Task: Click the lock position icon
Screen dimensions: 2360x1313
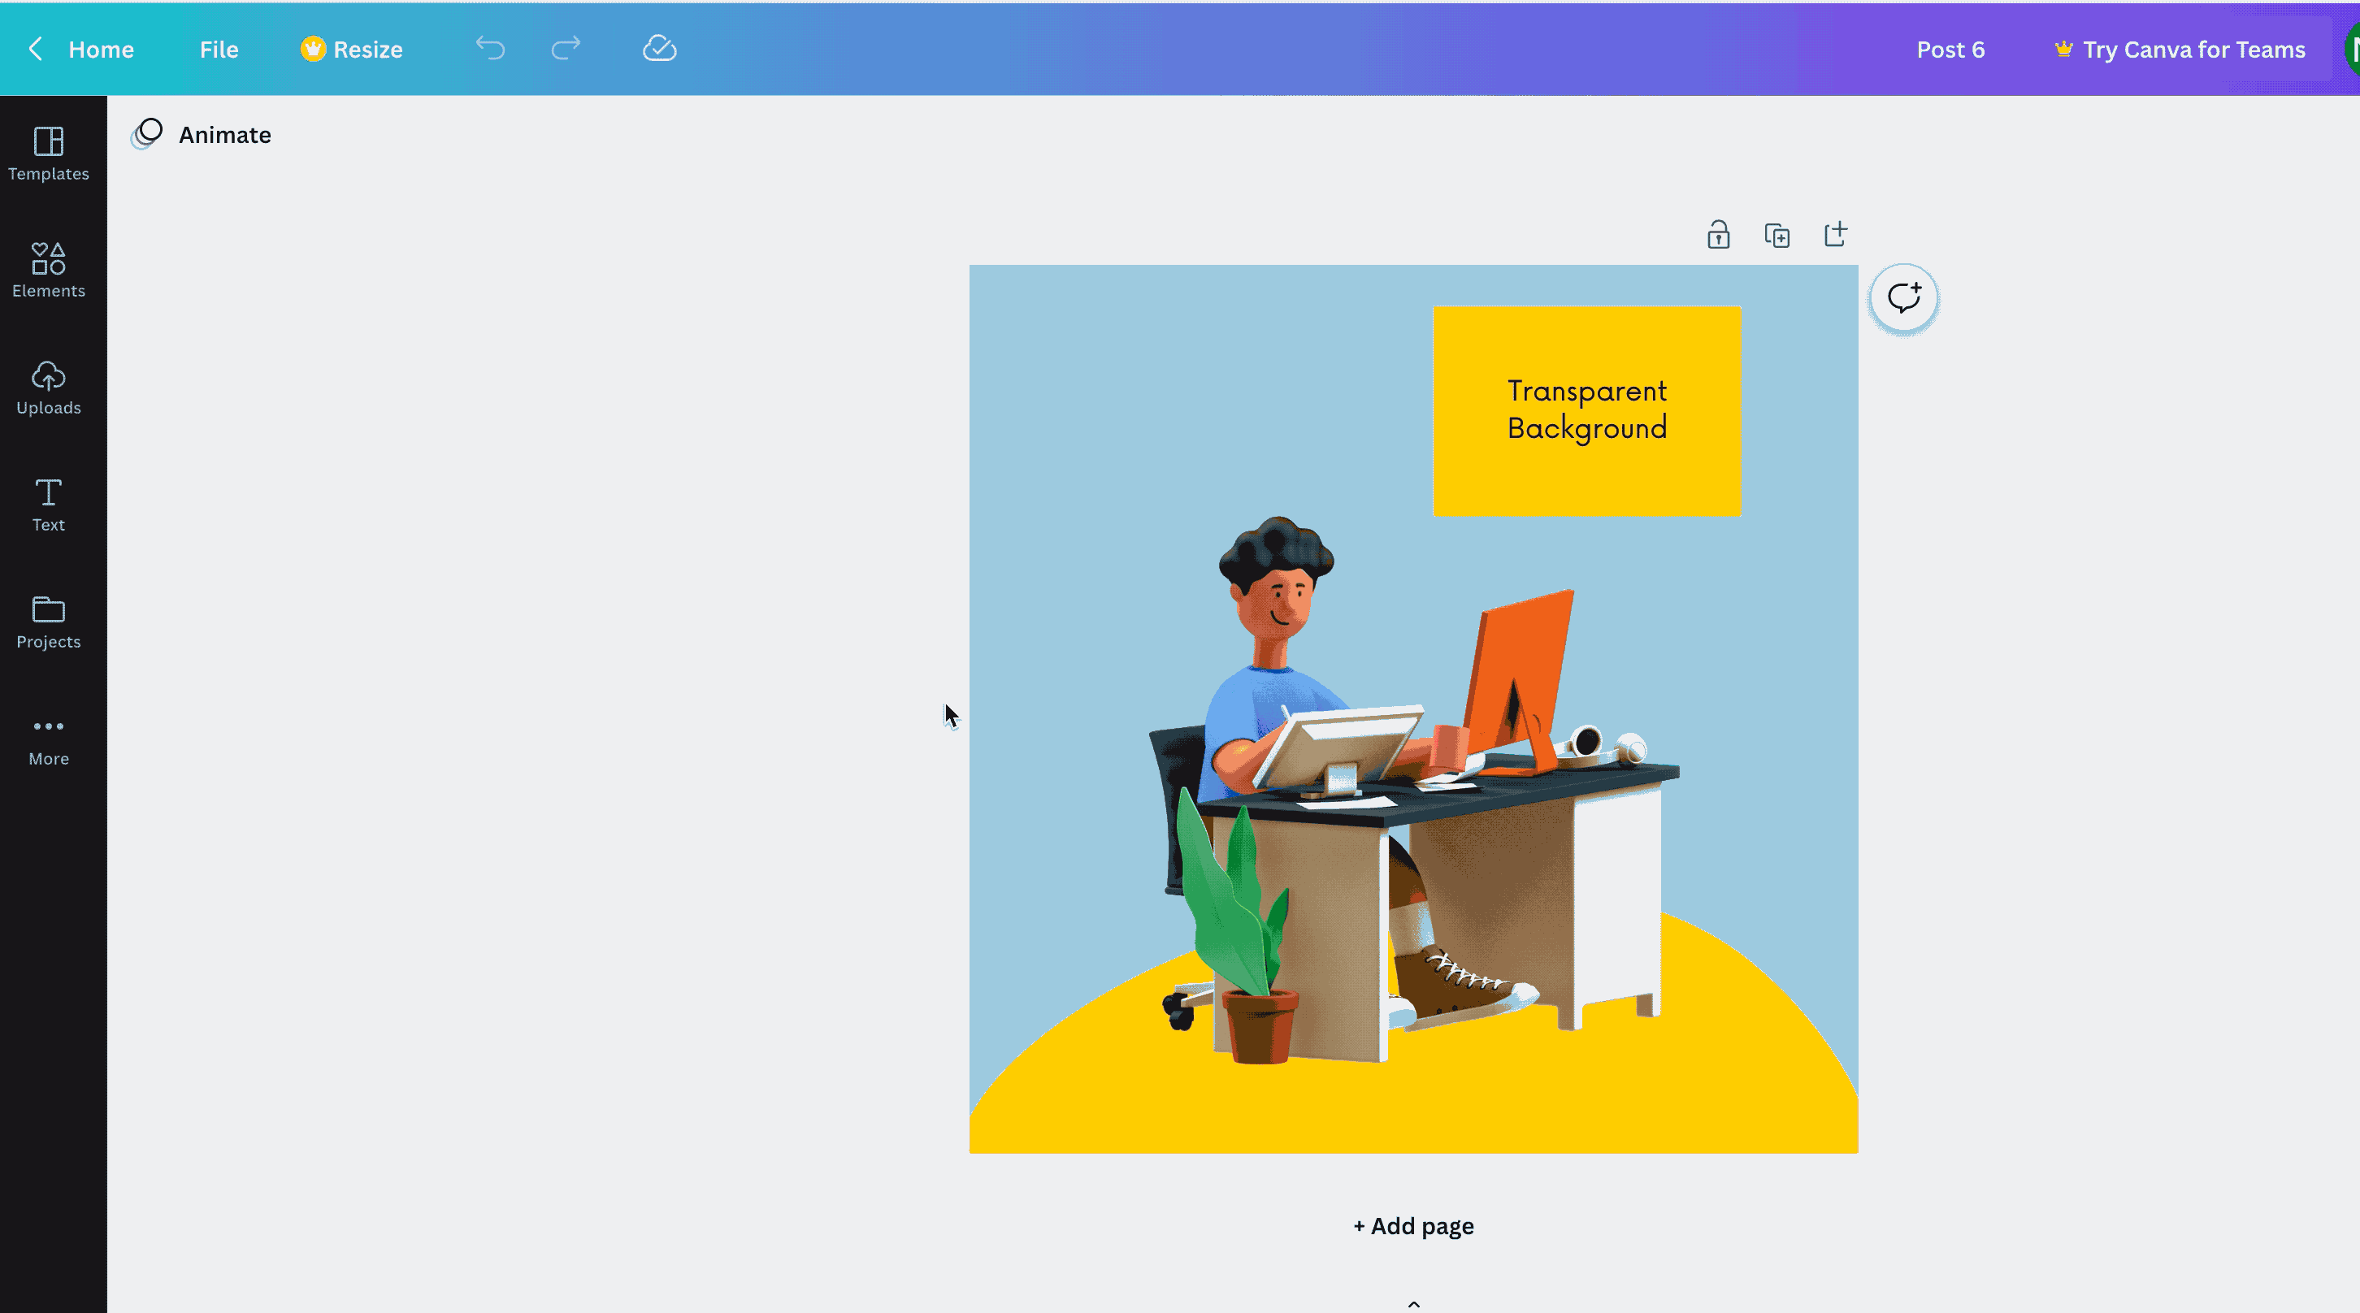Action: click(x=1718, y=233)
